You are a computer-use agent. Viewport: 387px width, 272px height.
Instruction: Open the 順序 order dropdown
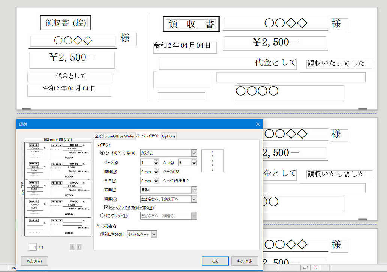[168, 199]
